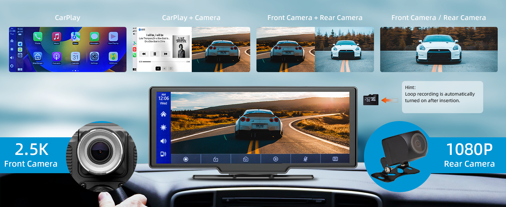
Task: Toggle shuffle in the music player
Action: point(164,68)
